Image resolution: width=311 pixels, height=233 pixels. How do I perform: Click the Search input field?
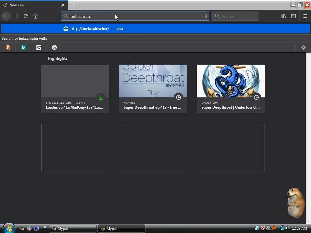click(235, 16)
